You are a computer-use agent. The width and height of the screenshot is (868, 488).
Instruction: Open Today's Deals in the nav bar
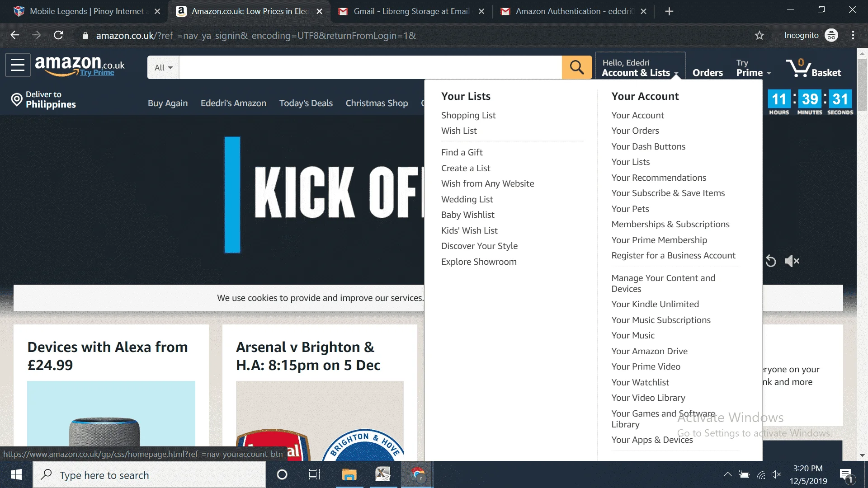coord(306,103)
